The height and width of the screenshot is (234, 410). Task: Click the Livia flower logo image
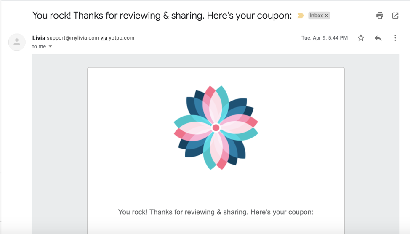[x=216, y=128]
